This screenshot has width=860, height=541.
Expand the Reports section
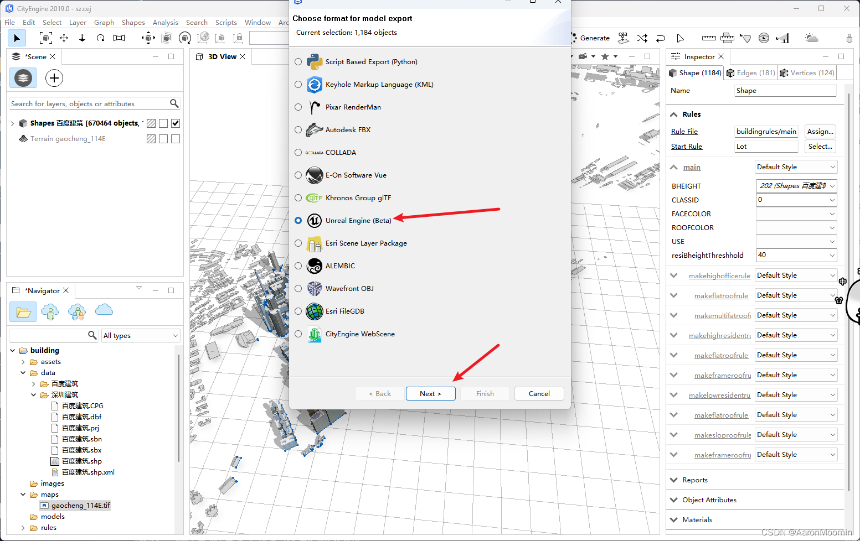click(x=674, y=480)
